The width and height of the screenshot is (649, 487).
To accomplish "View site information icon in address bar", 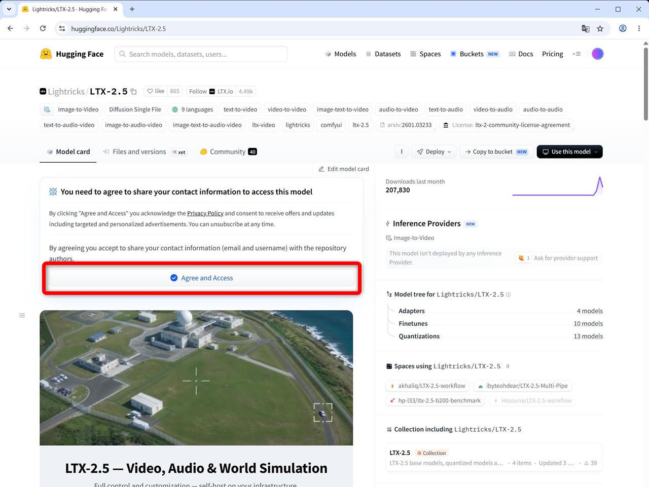I will (62, 29).
